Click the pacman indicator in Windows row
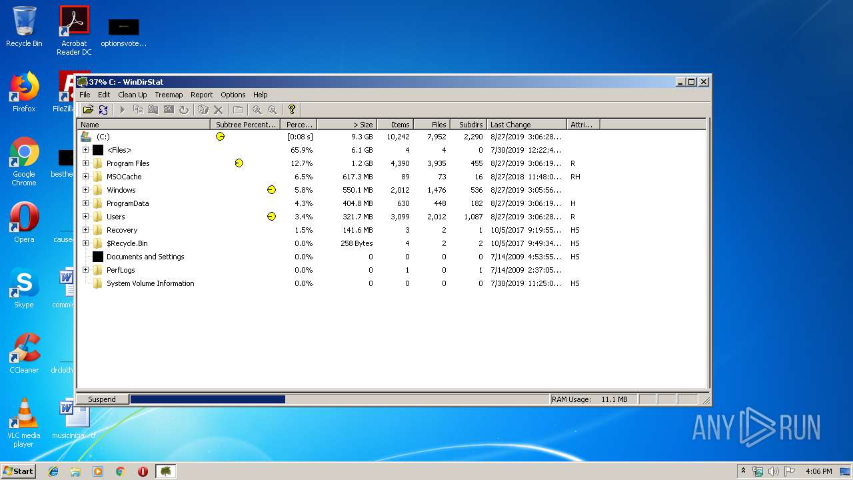Viewport: 853px width, 480px height. (x=271, y=190)
